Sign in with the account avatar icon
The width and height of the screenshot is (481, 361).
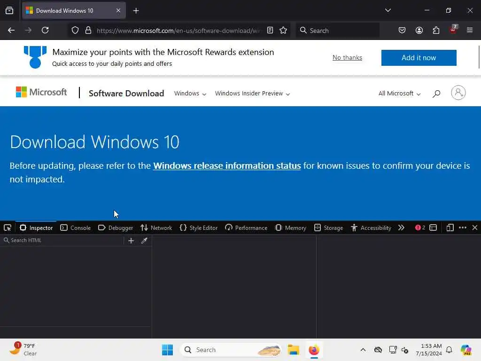click(458, 93)
